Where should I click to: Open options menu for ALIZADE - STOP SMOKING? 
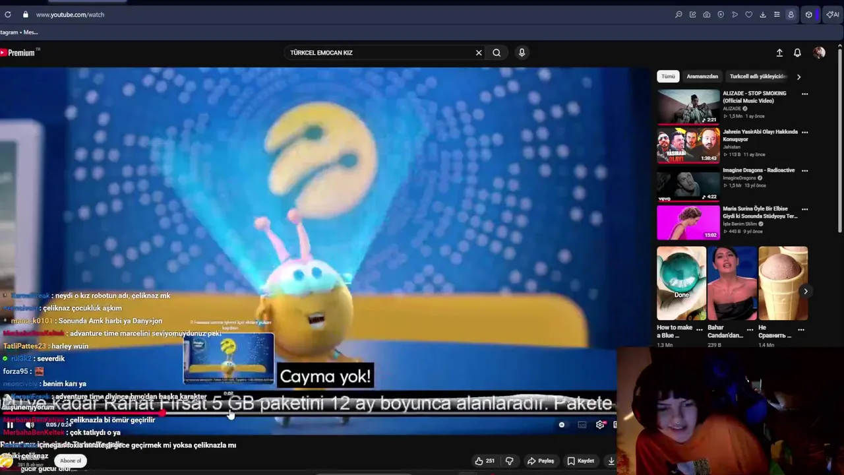coord(804,94)
